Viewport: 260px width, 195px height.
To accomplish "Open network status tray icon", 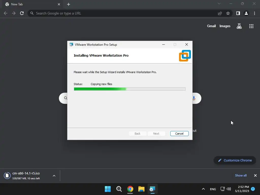I will [222, 189].
